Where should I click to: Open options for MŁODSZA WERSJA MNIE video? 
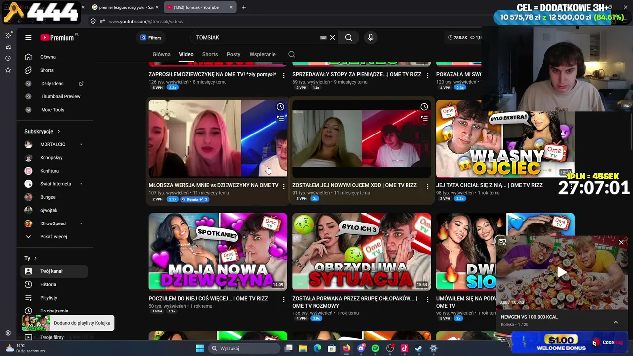pyautogui.click(x=284, y=186)
